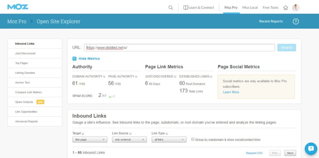Click the Moz Pro breadcrumb link
The width and height of the screenshot is (319, 158).
[x=17, y=22]
